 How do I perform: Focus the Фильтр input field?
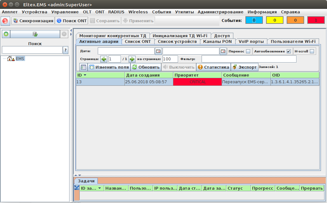pos(249,59)
